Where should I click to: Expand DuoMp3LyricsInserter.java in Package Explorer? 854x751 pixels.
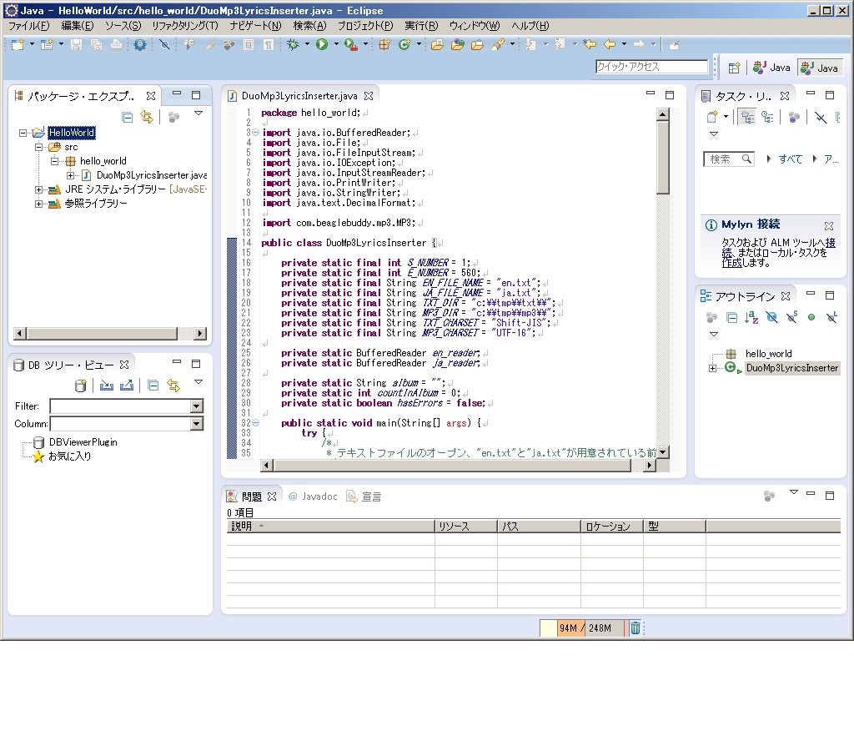(70, 175)
